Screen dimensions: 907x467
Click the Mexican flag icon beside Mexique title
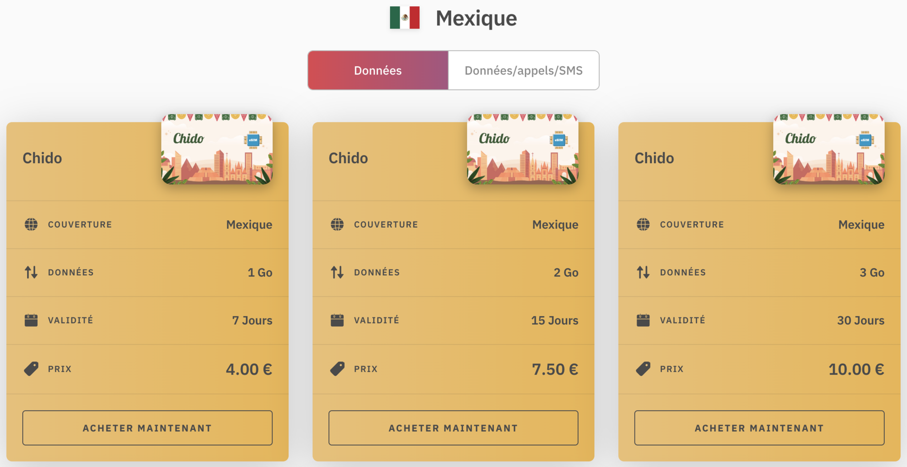point(404,18)
